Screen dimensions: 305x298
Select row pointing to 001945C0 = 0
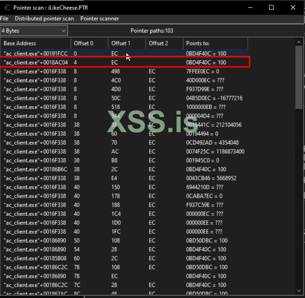124,161
